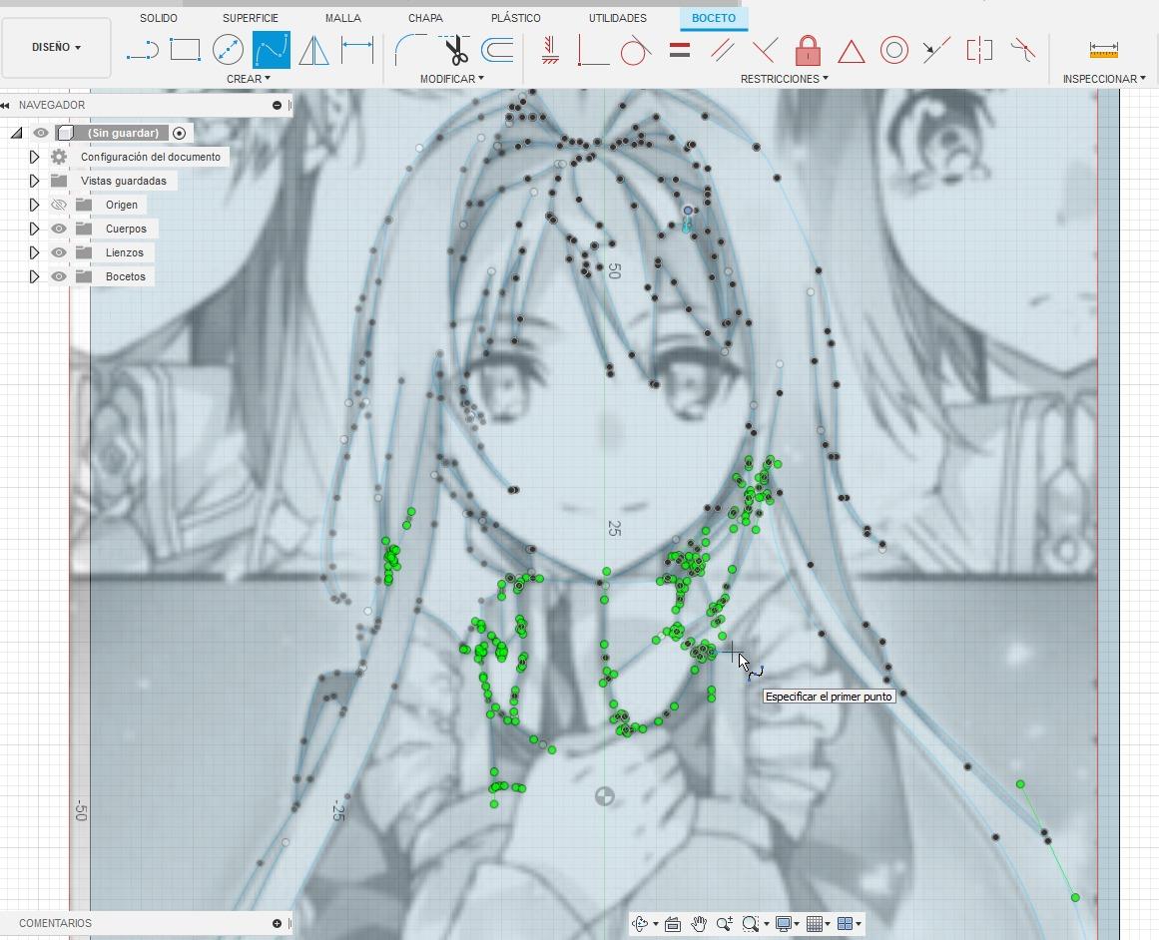Screen dimensions: 1159x940
Task: Apply Concentric constraint
Action: tap(893, 50)
